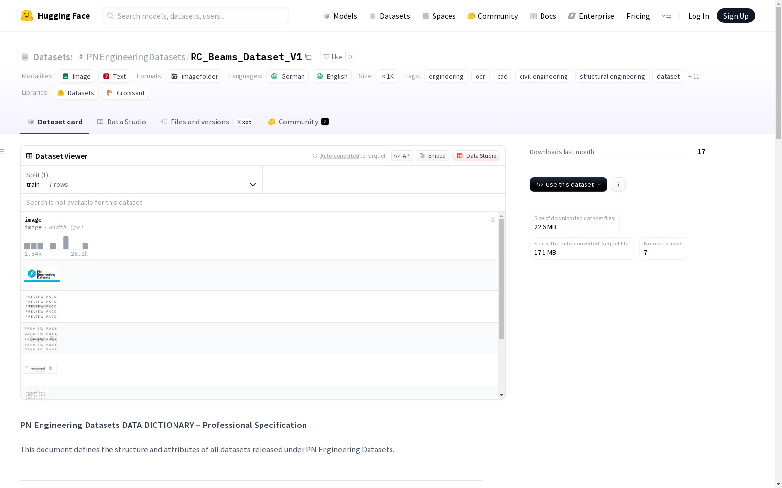
Task: Open the Enterprise page
Action: pyautogui.click(x=591, y=16)
